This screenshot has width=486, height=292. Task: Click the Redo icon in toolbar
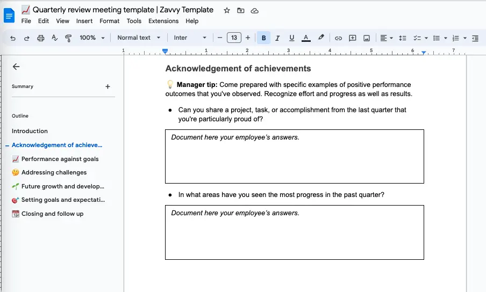(27, 38)
